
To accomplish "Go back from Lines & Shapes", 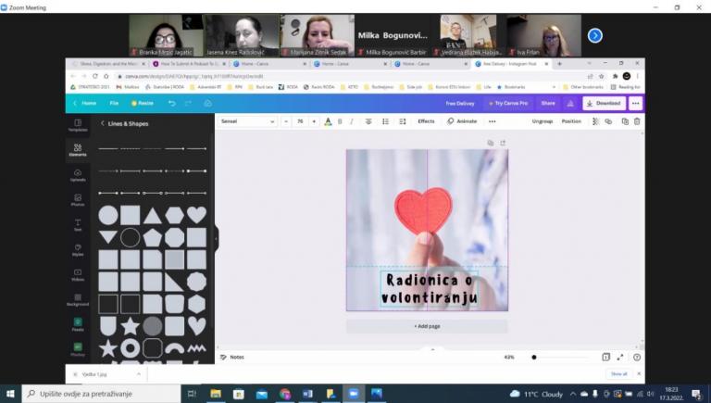I will (x=102, y=123).
